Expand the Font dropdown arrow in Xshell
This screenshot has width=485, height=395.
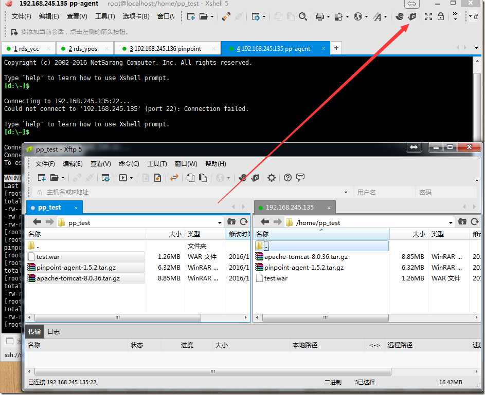[x=385, y=16]
